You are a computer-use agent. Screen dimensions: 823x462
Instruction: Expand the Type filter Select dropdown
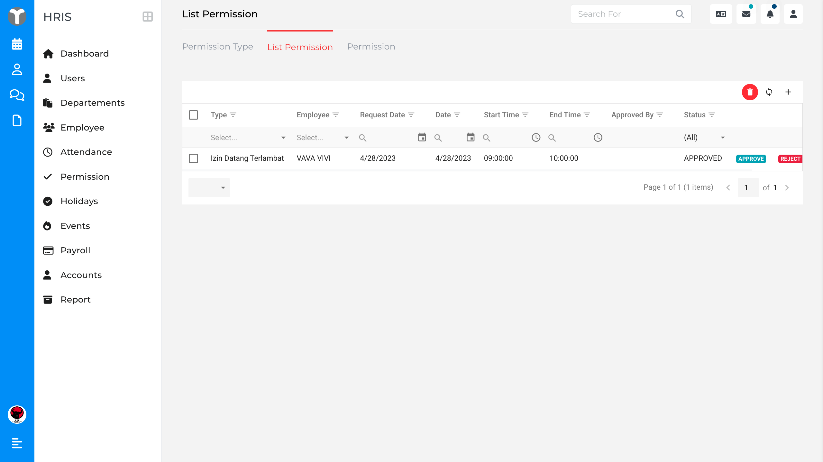tap(248, 138)
